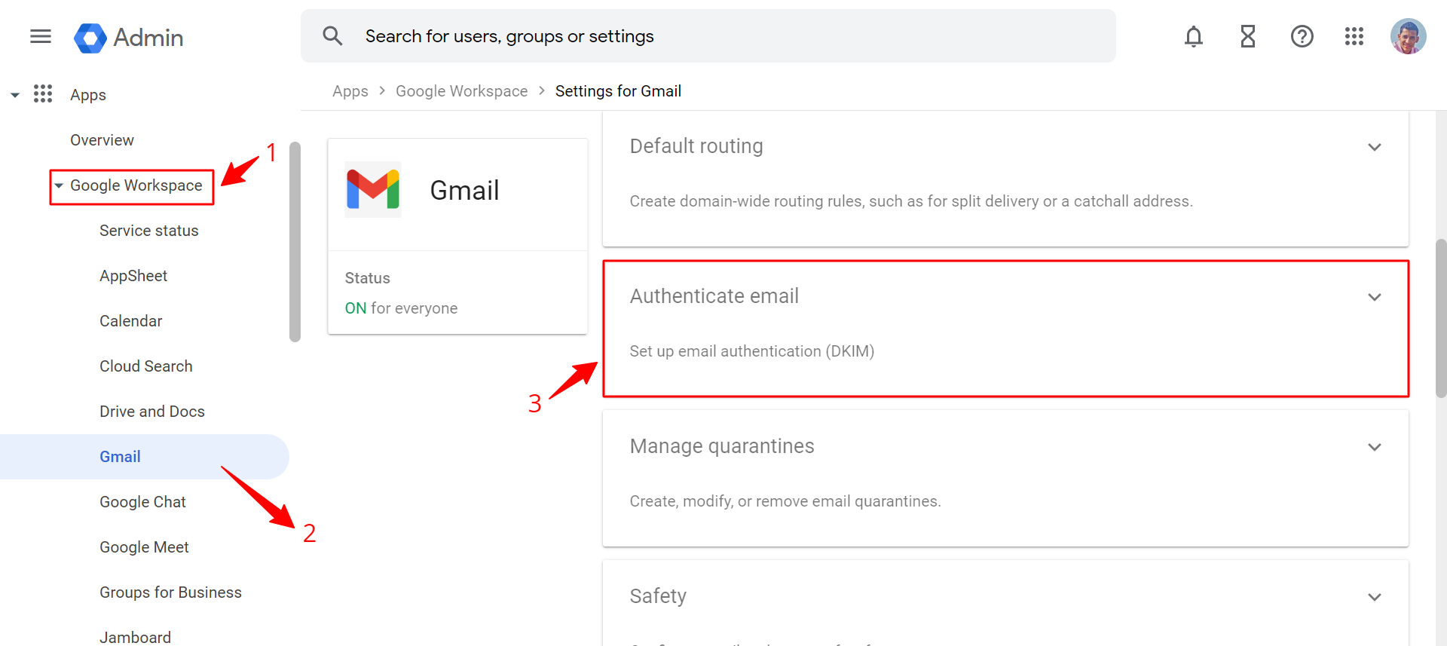
Task: Click Google Workspace breadcrumb link
Action: coord(461,91)
